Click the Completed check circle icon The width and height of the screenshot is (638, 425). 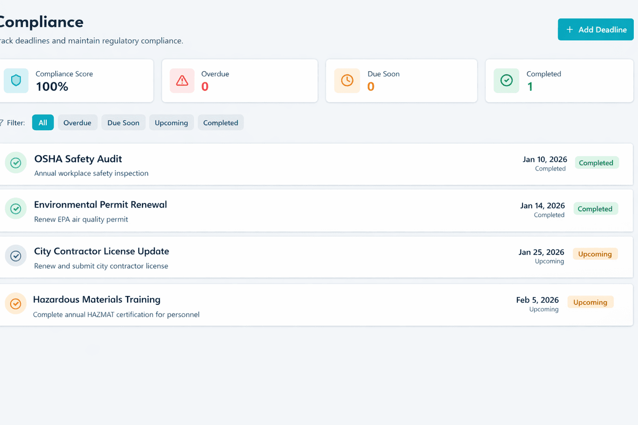coord(506,80)
